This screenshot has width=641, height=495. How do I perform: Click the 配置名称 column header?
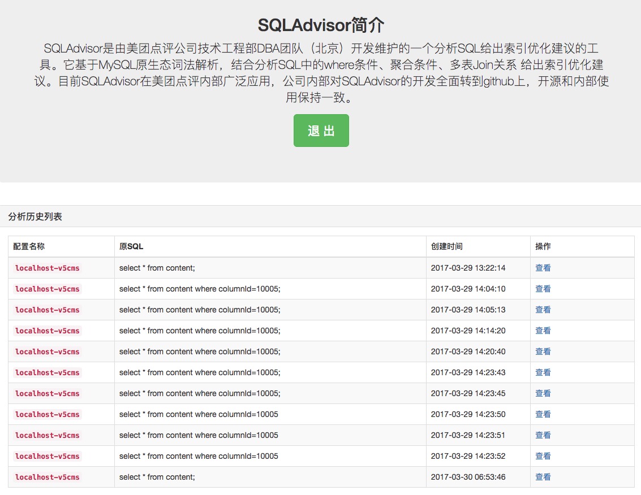[x=29, y=246]
